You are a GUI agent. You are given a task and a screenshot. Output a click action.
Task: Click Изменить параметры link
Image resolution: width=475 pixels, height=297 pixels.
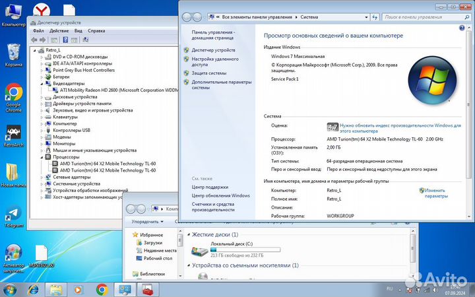coord(436,193)
